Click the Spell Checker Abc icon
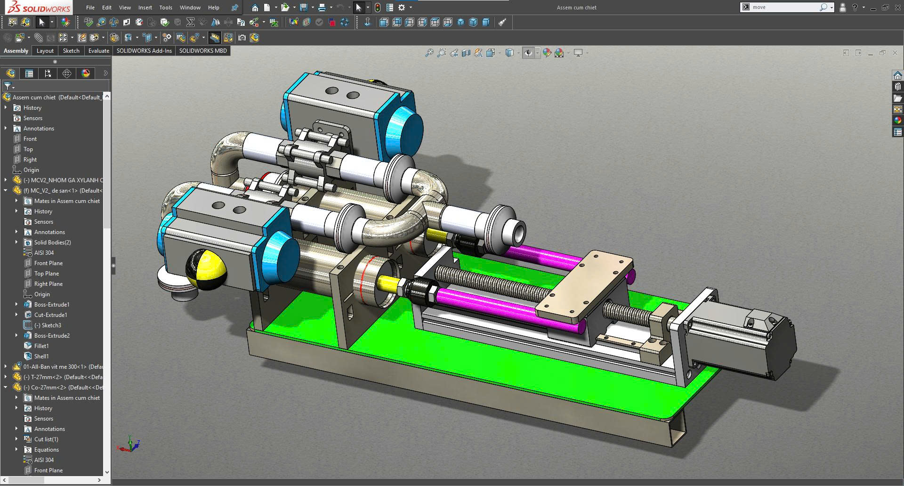904x486 pixels. click(x=88, y=22)
